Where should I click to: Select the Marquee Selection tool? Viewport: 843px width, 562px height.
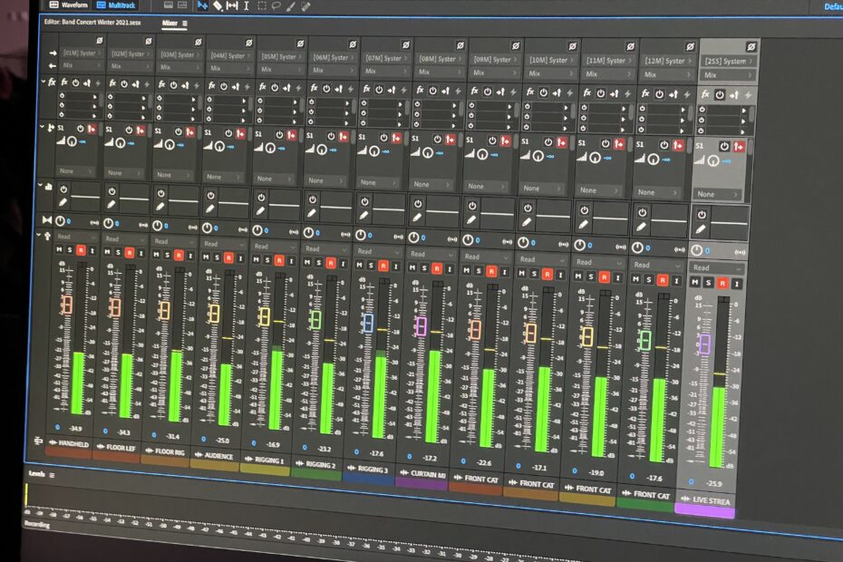click(262, 5)
